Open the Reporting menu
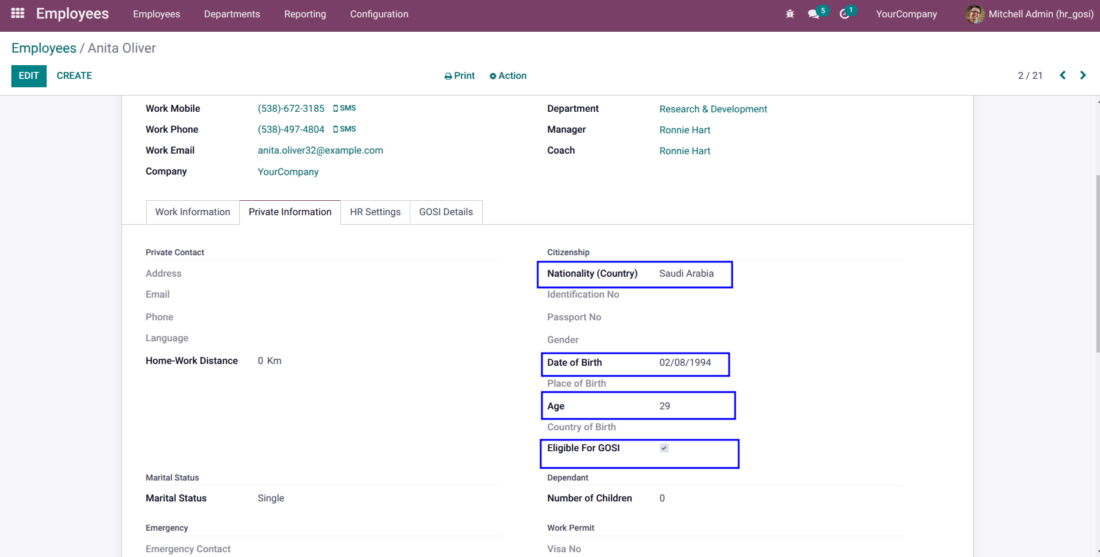The image size is (1100, 557). click(305, 14)
